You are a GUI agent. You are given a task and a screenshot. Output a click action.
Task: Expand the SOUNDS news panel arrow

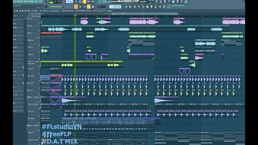pyautogui.click(x=187, y=6)
